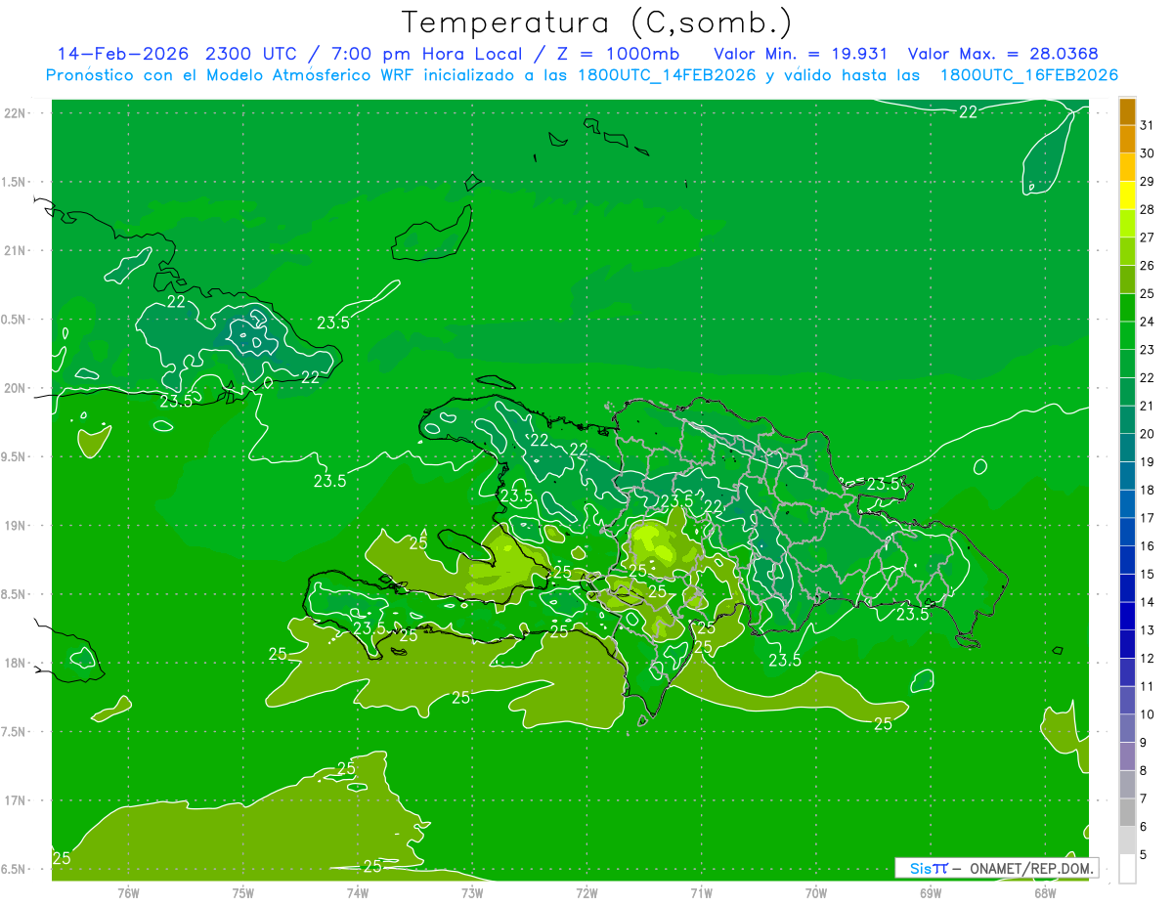
Task: Click the 17N latitude label
Action: tap(15, 801)
